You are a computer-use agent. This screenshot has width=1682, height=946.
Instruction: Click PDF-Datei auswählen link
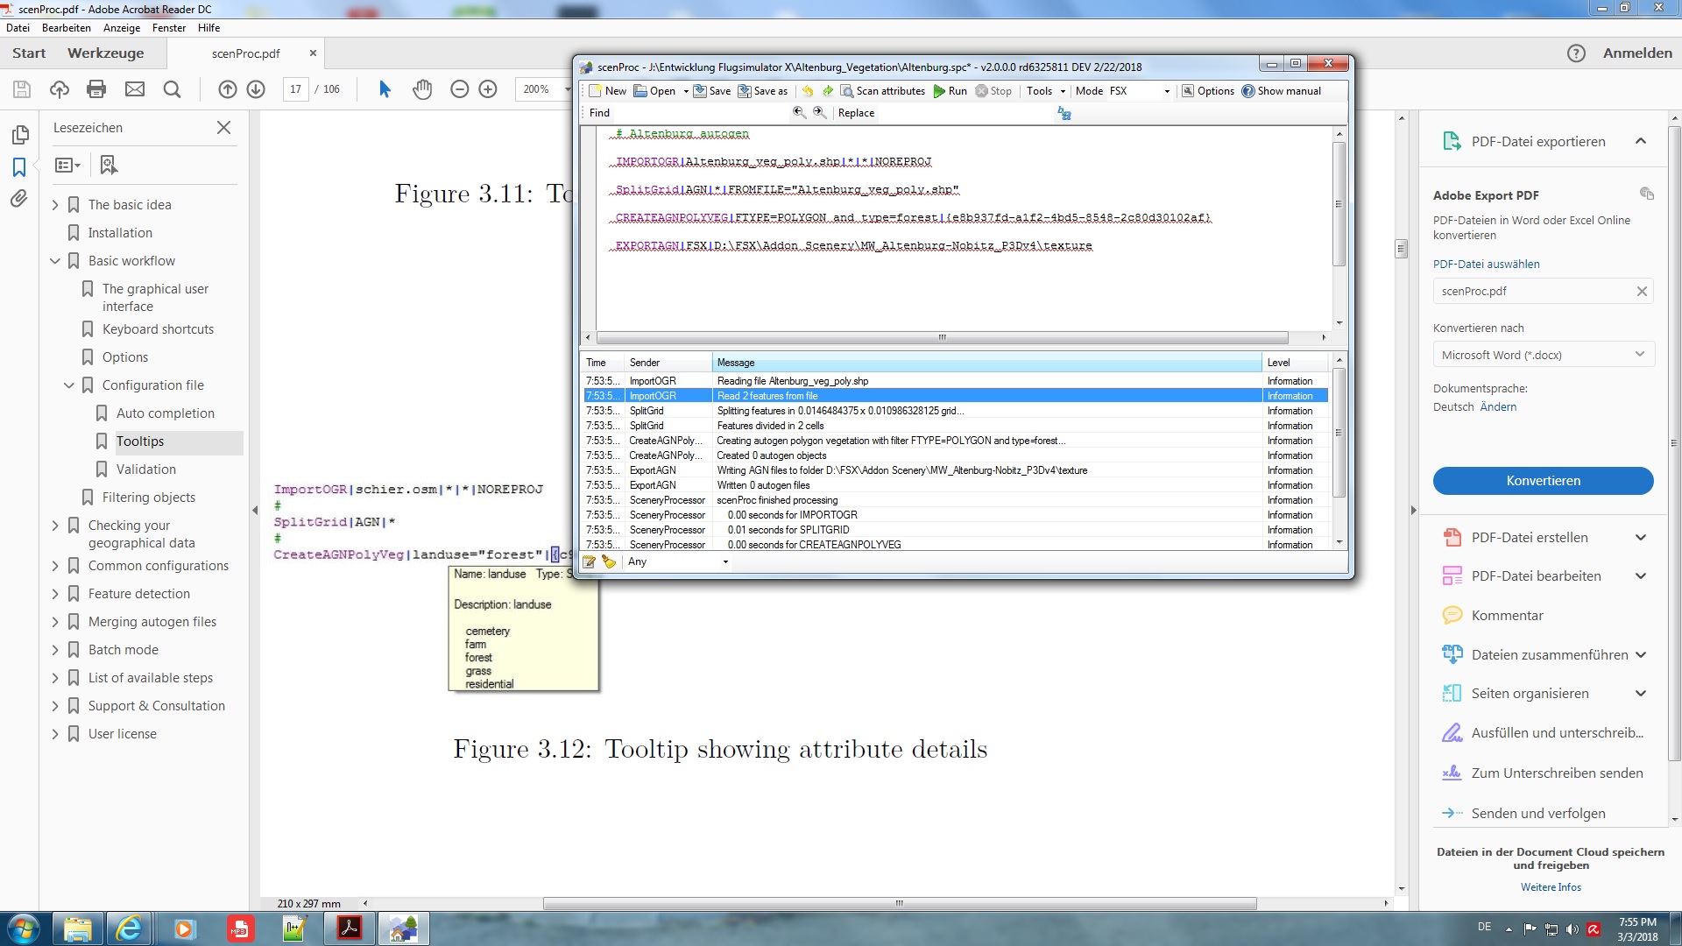[x=1486, y=264]
